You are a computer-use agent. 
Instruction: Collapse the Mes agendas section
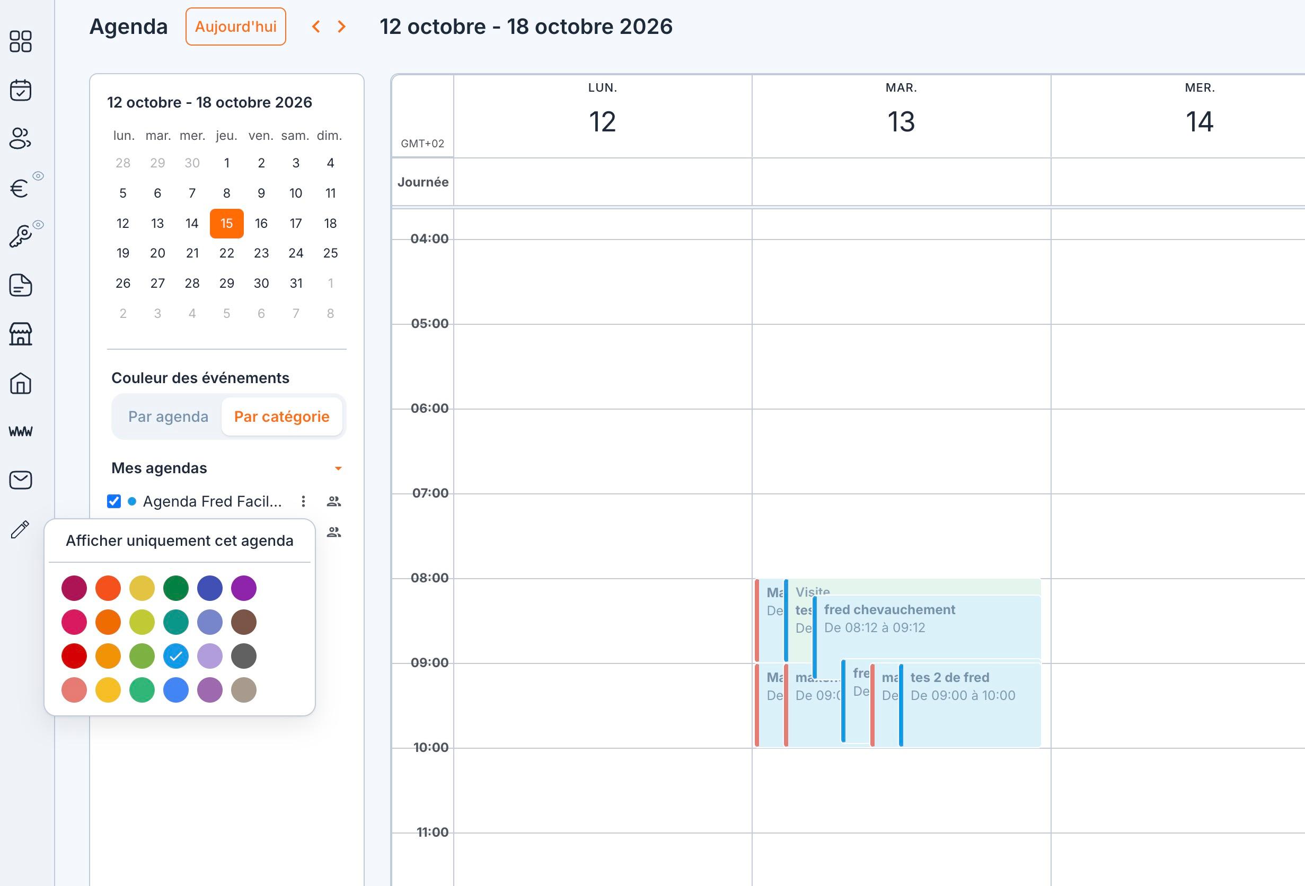[x=338, y=468]
